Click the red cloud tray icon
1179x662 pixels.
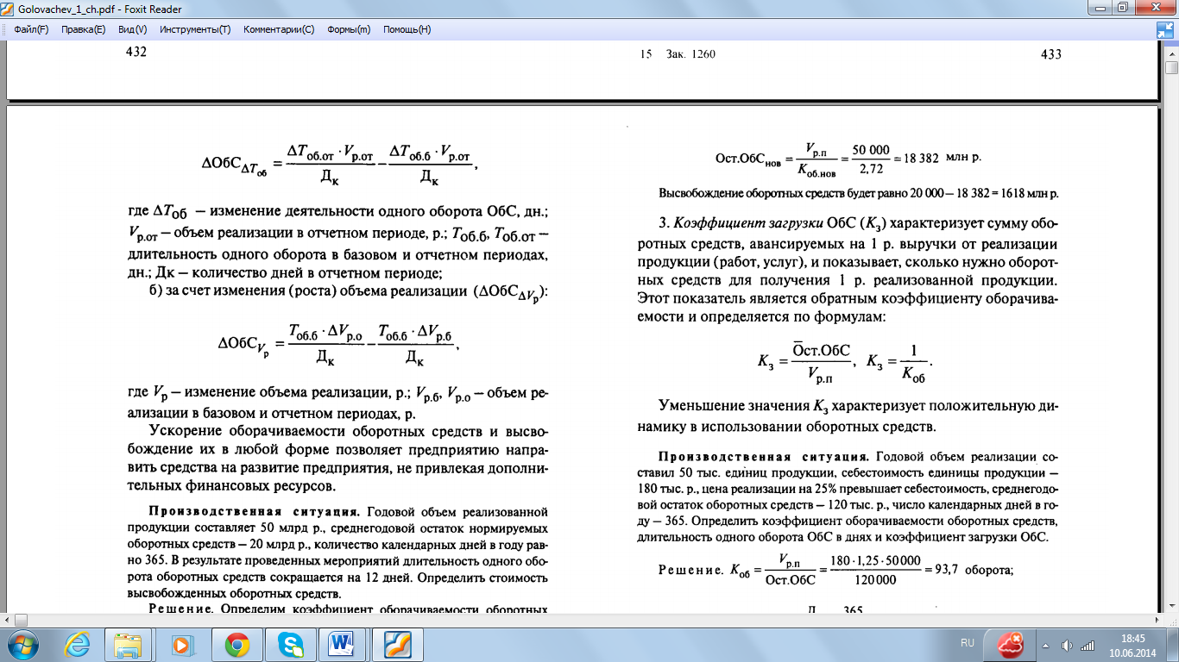(1010, 644)
